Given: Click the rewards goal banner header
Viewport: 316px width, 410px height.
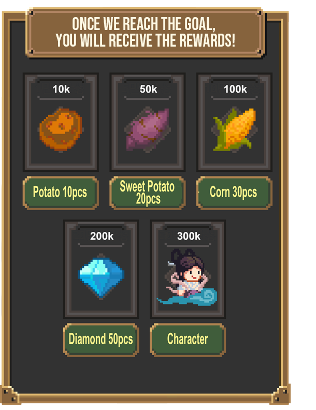Looking at the screenshot, I should pos(146,33).
